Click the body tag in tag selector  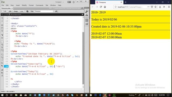tap(3, 91)
